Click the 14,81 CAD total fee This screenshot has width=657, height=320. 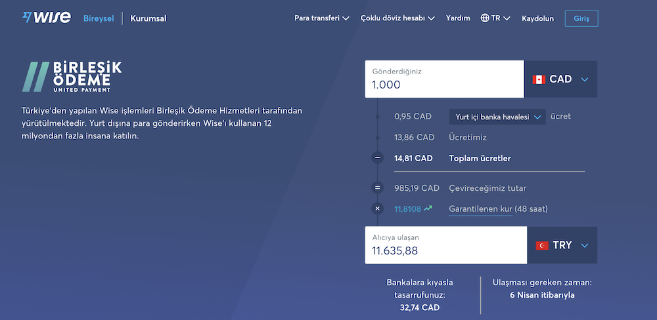click(413, 159)
